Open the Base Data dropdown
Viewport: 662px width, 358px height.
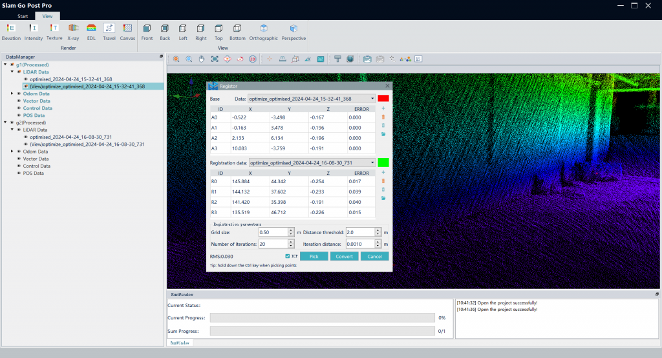372,99
